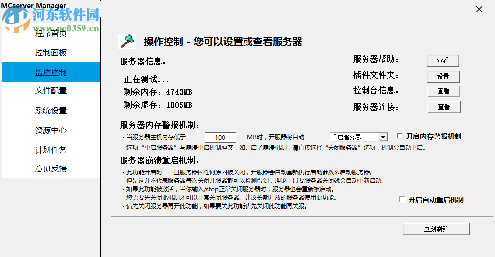The height and width of the screenshot is (257, 495).
Task: Open the 重启服务器 action dropdown
Action: (358, 137)
